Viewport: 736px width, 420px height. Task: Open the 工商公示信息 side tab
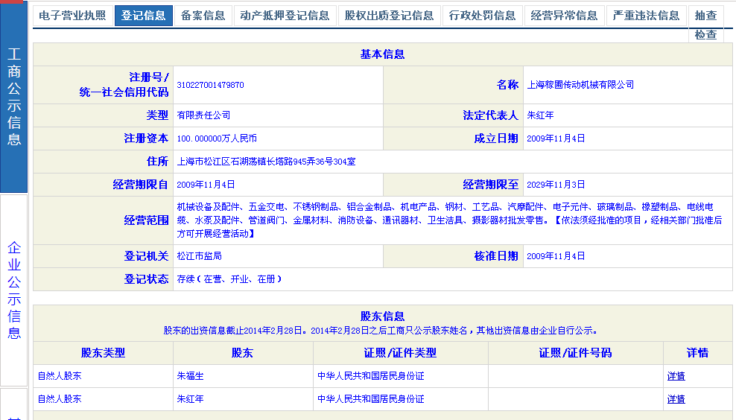coord(14,97)
